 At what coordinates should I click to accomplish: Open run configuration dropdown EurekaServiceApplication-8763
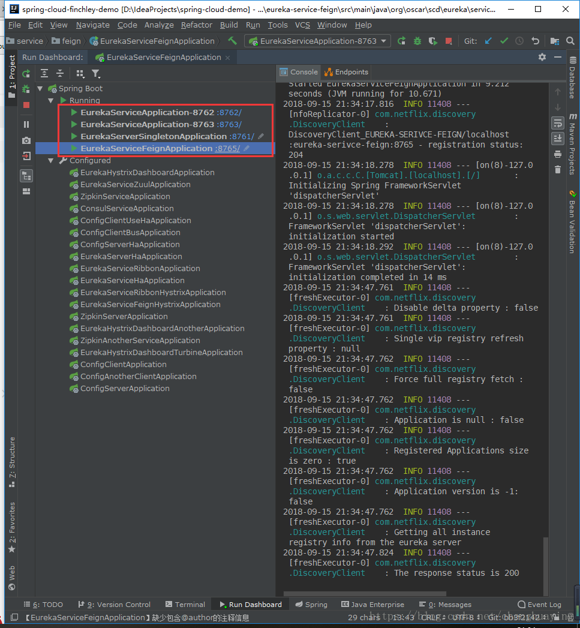[318, 41]
